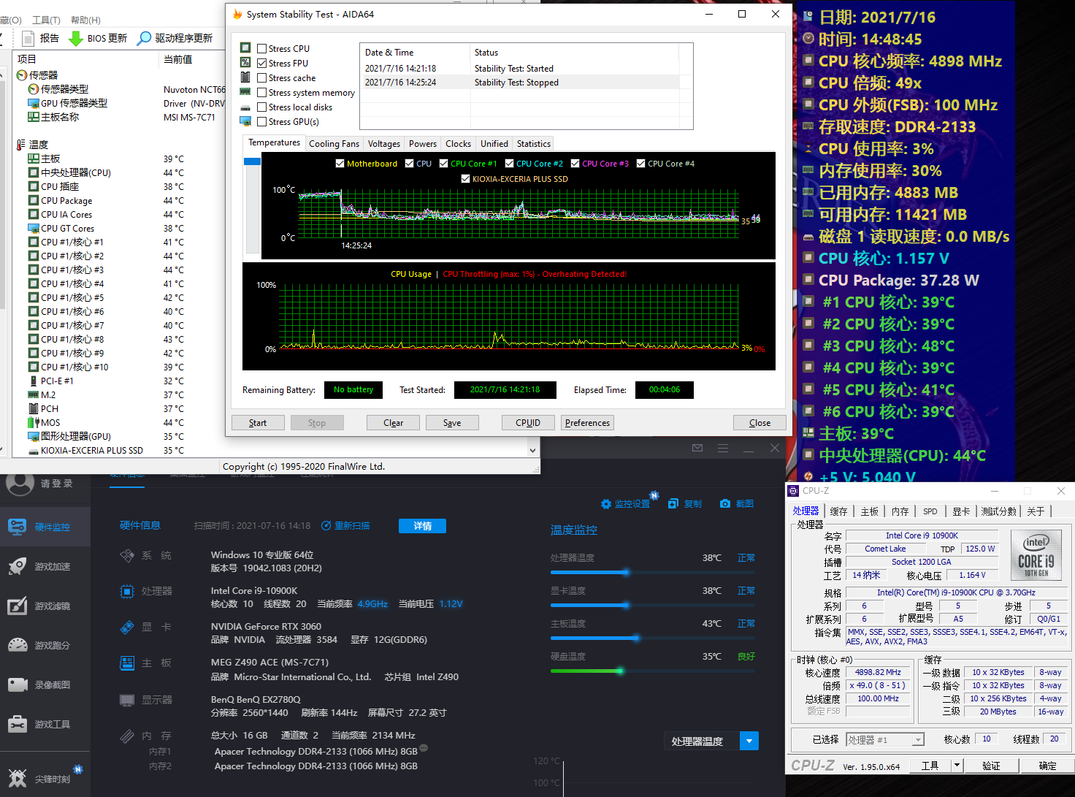Image resolution: width=1075 pixels, height=797 pixels.
Task: Collapse the 传感器 tree node in AIDA64
Action: [21, 75]
